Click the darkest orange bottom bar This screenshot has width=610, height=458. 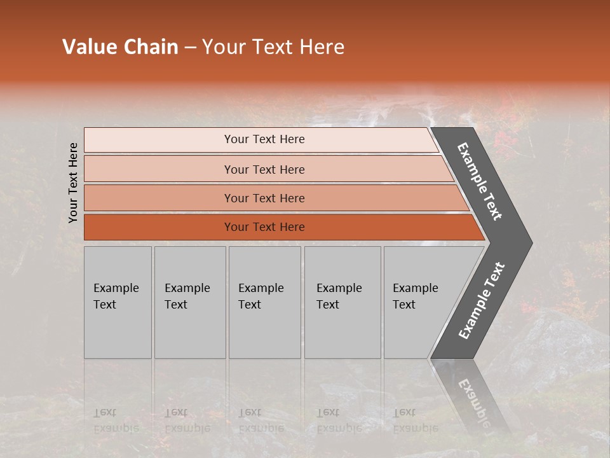[264, 227]
